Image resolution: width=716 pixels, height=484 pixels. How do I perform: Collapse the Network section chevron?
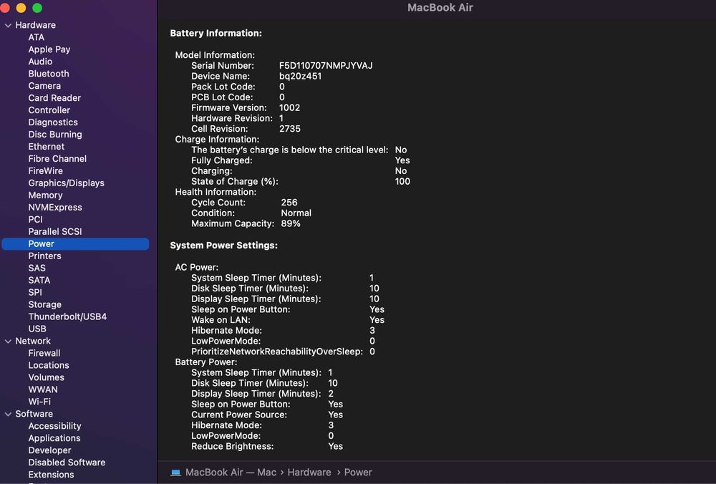8,341
